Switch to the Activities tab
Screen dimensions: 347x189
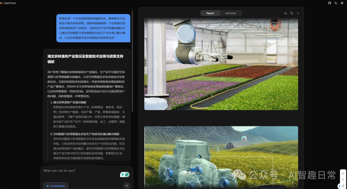pos(231,13)
